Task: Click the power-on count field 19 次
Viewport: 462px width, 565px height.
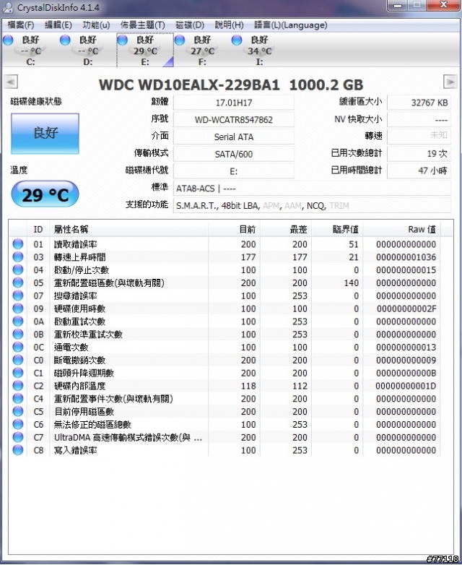Action: click(x=419, y=154)
